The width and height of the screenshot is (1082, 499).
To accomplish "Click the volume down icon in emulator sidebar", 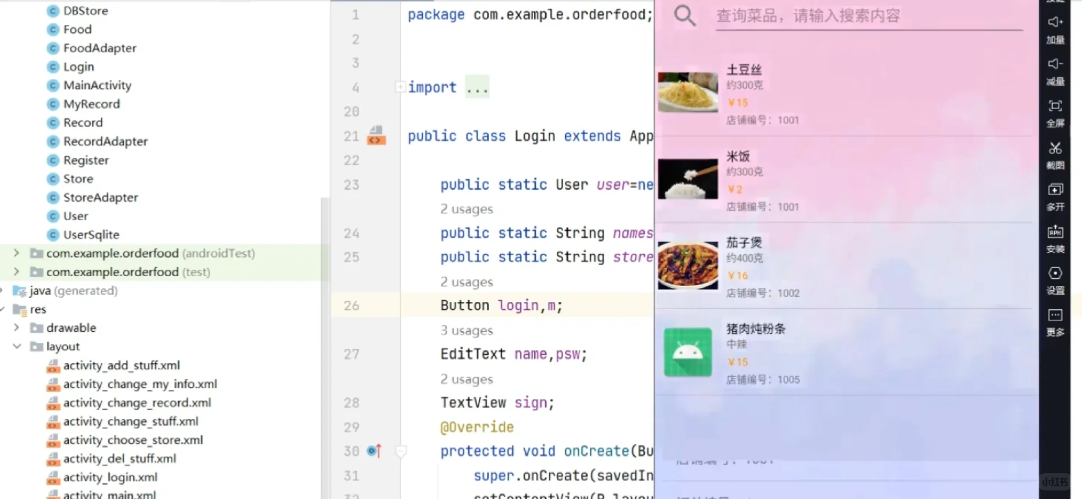I will (x=1055, y=64).
